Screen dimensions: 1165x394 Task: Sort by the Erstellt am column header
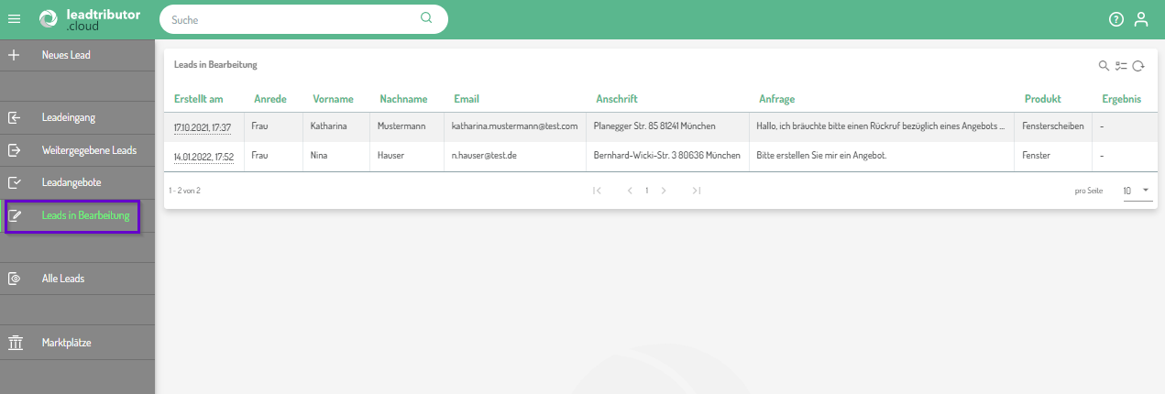pos(198,99)
